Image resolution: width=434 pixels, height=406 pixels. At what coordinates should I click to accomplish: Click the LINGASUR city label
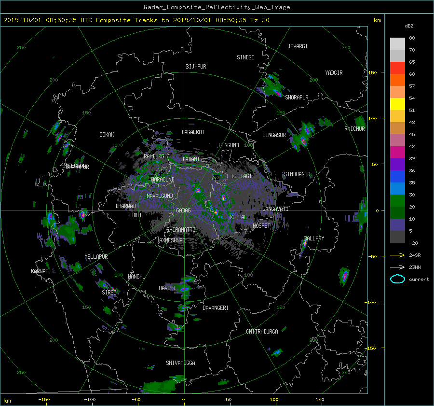click(274, 135)
